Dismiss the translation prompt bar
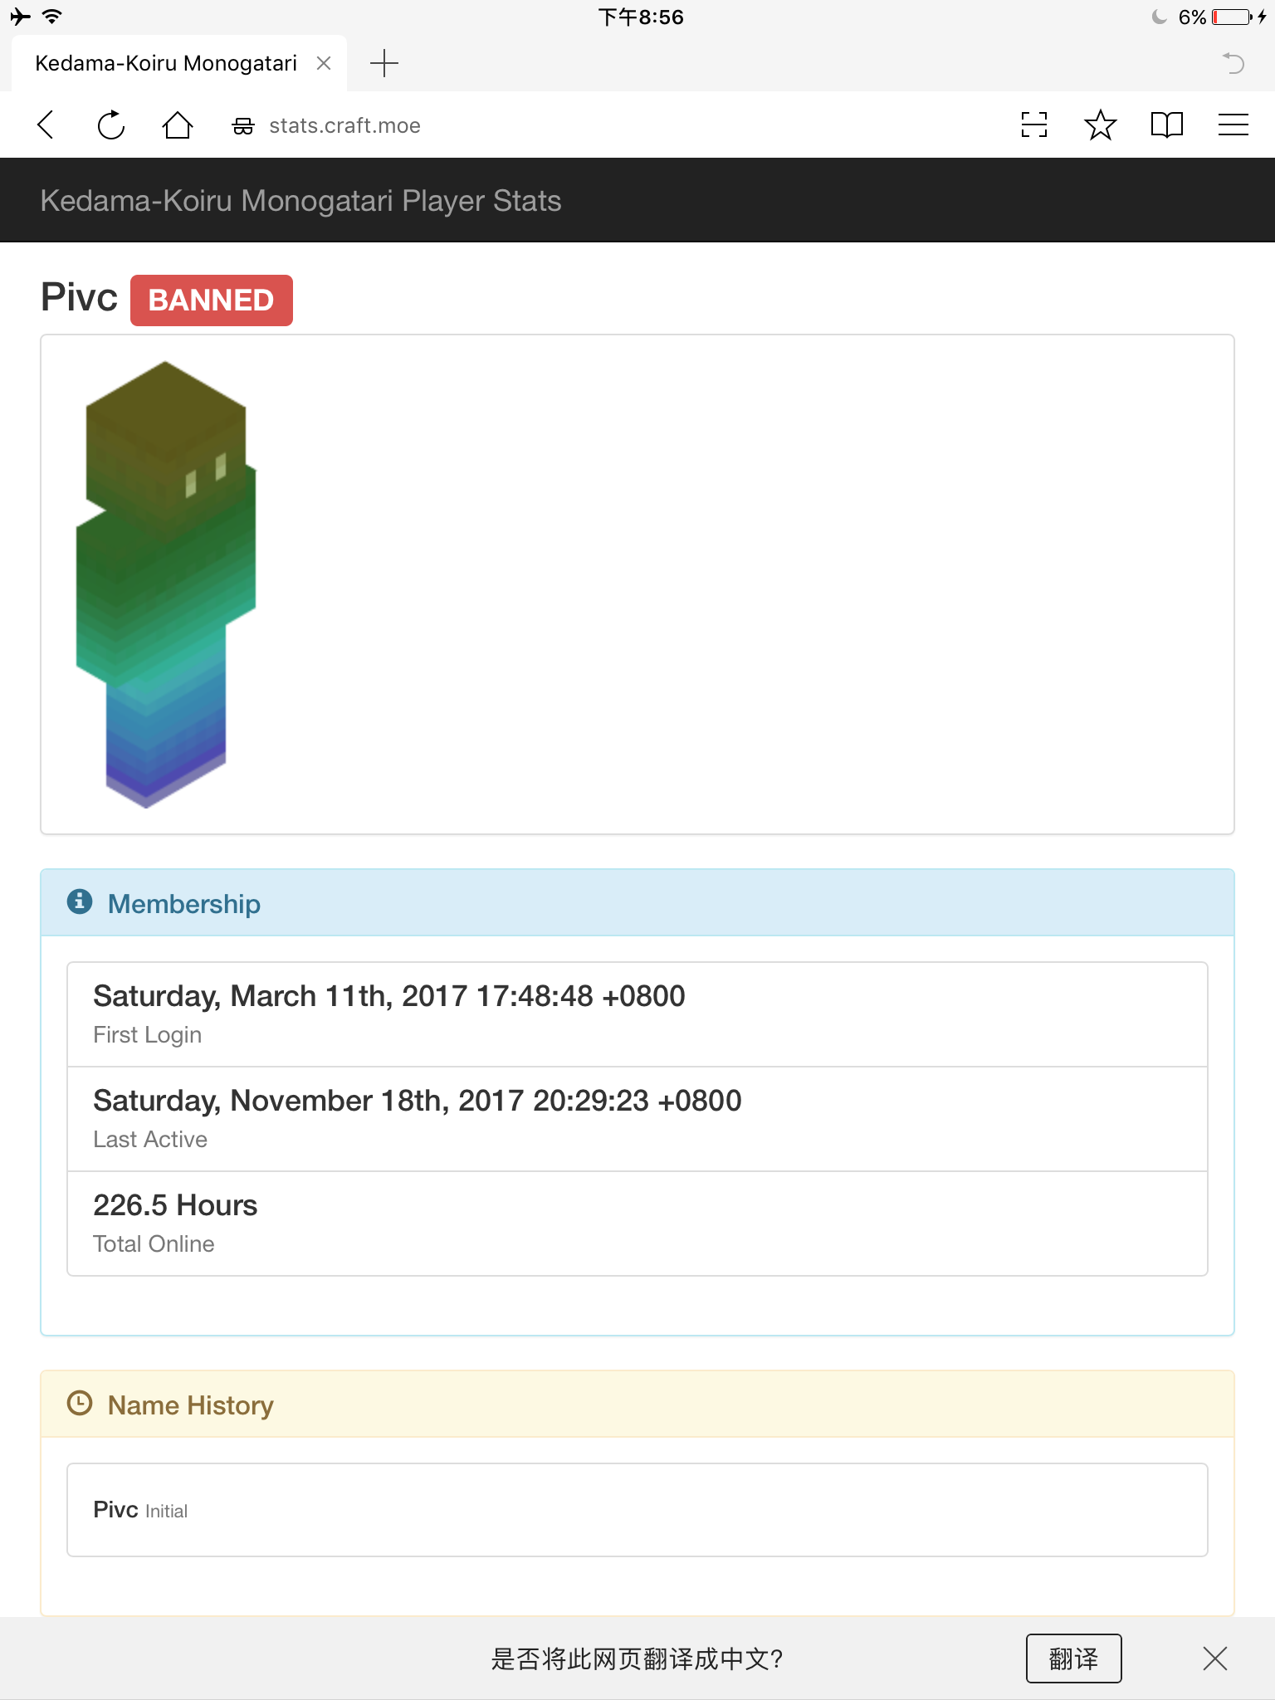The image size is (1275, 1700). (x=1214, y=1658)
